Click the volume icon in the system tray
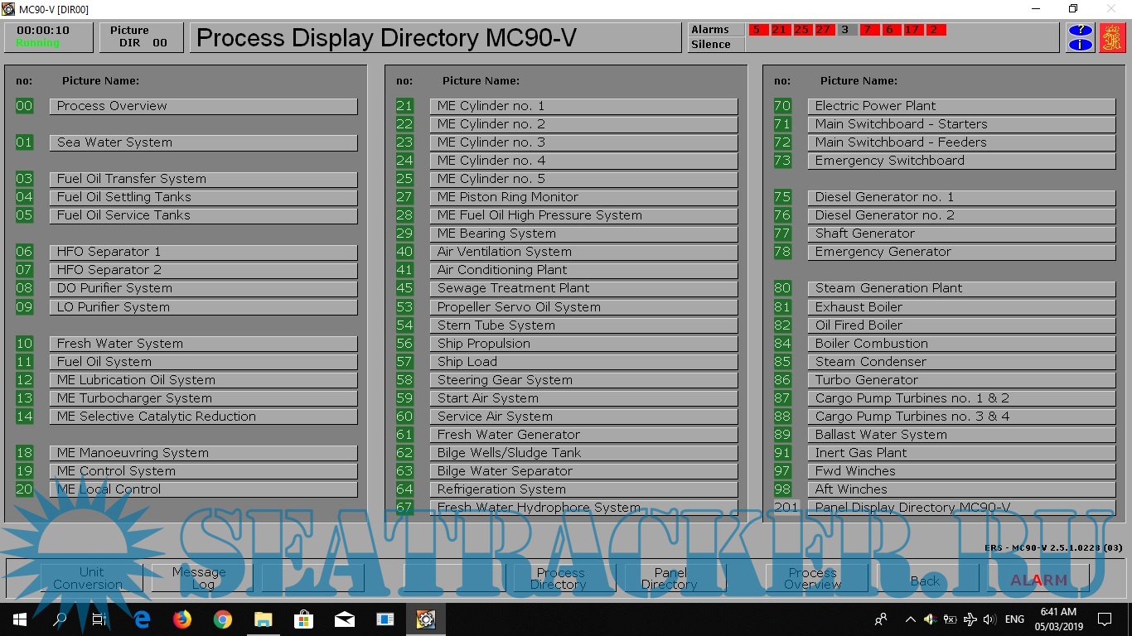This screenshot has width=1132, height=636. coord(989,619)
